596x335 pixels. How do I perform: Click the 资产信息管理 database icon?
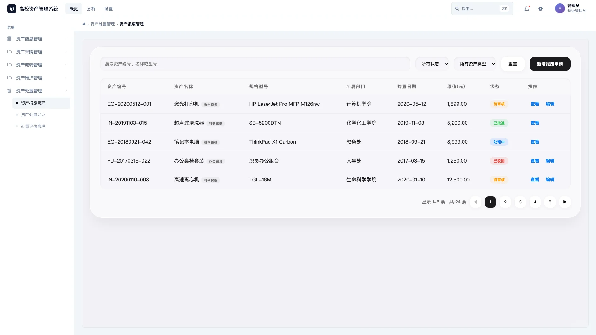tap(10, 38)
